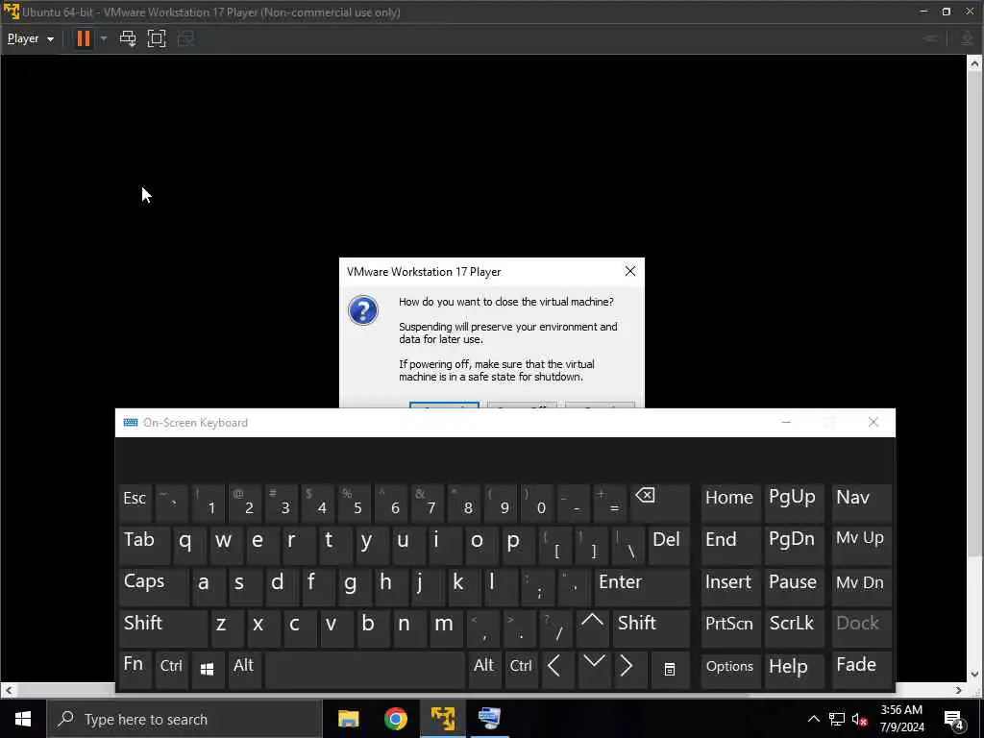
Task: Open Options on the On-Screen Keyboard
Action: pyautogui.click(x=730, y=670)
